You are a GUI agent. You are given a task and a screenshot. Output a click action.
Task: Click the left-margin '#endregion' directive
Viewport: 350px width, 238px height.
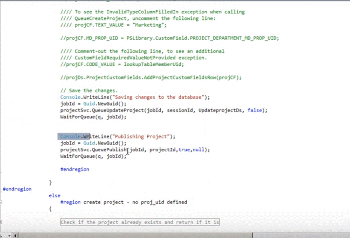pyautogui.click(x=17, y=189)
